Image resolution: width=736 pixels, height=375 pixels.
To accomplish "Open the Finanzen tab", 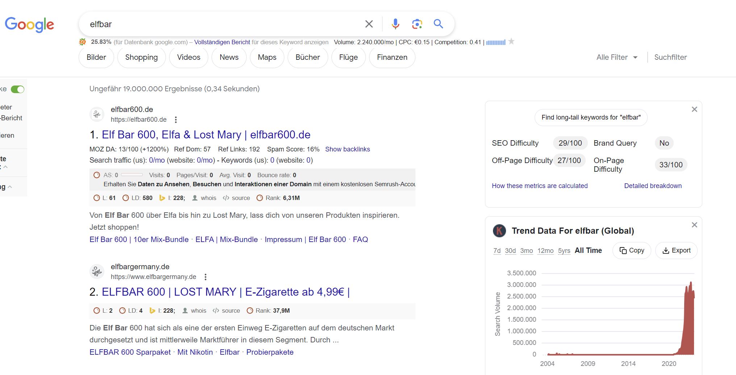I will click(392, 57).
